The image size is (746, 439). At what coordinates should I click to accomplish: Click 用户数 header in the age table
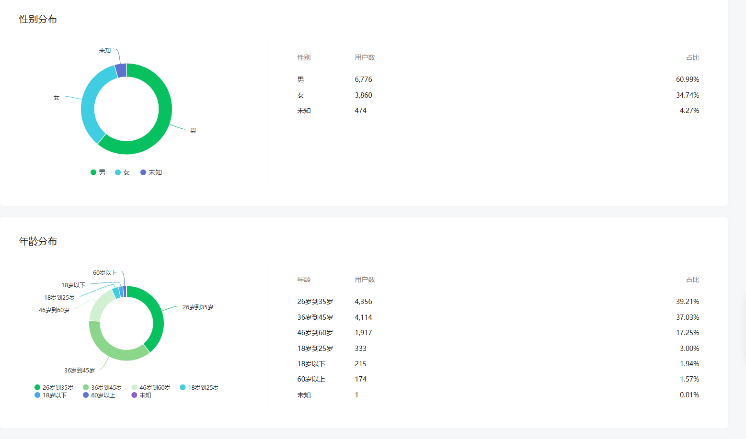pos(365,280)
